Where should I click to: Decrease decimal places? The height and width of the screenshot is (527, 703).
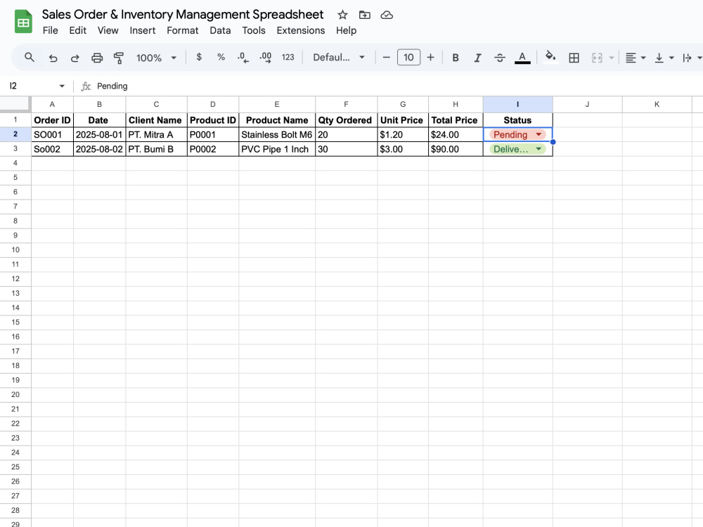[243, 58]
